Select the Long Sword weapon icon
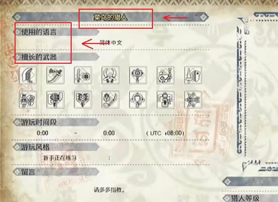The height and width of the screenshot is (202, 278). [x=55, y=75]
